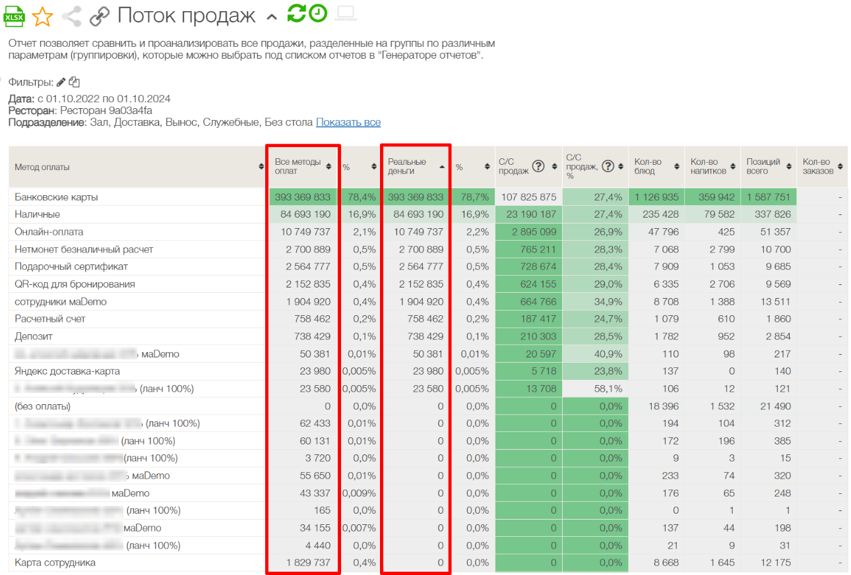
Task: Sort table by Метод оплаты column
Action: coord(261,167)
